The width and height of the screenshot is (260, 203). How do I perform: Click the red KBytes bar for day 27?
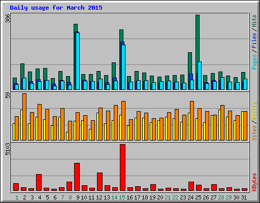[x=214, y=188]
